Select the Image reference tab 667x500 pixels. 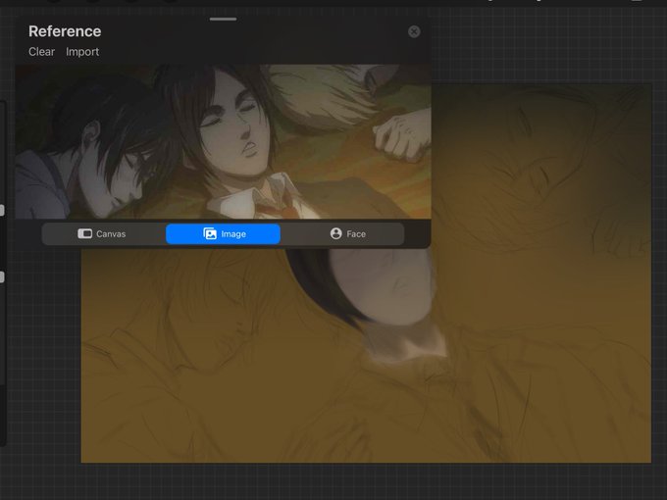tap(223, 234)
